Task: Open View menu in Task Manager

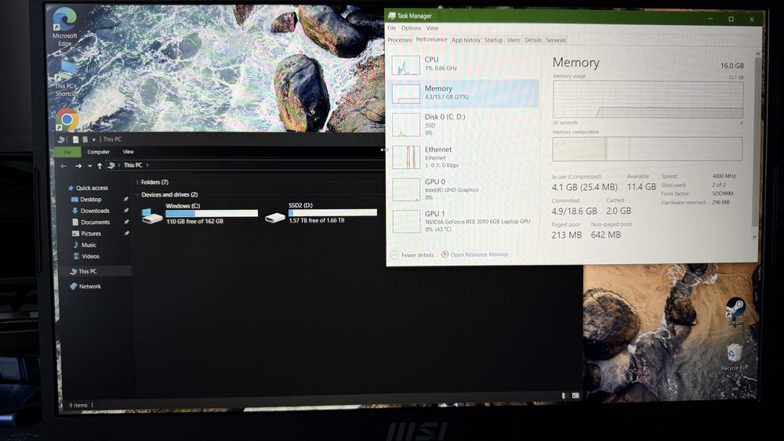Action: (x=432, y=28)
